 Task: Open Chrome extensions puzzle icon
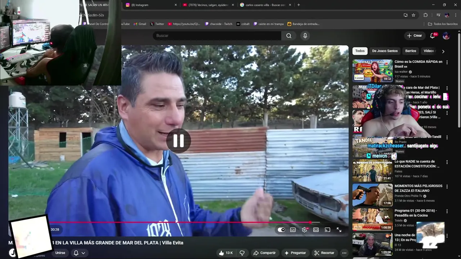(425, 15)
